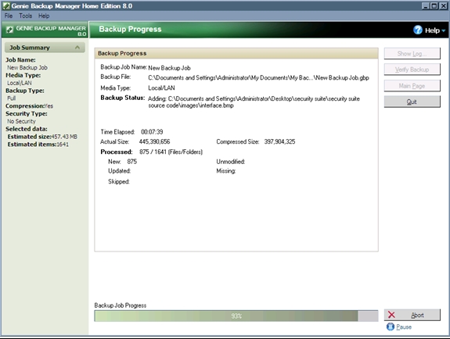
Task: Click the blue Help question mark icon
Action: click(x=418, y=30)
